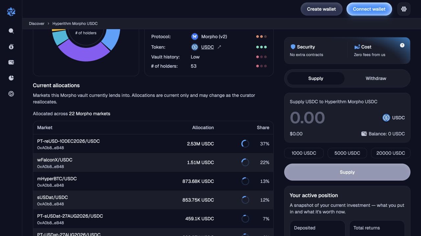Click Vault history rating dots

point(261,57)
